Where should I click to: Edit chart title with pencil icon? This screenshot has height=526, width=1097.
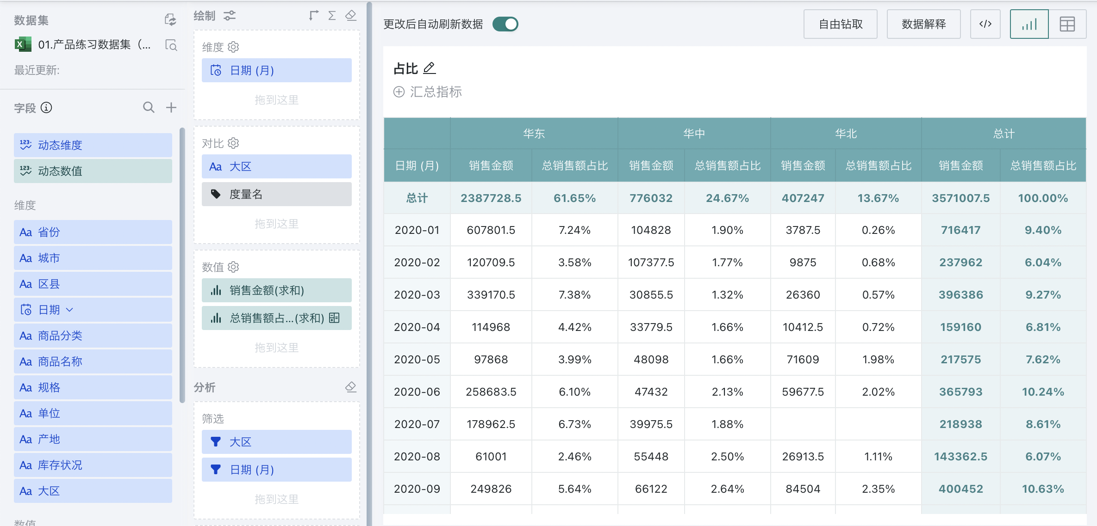point(430,68)
